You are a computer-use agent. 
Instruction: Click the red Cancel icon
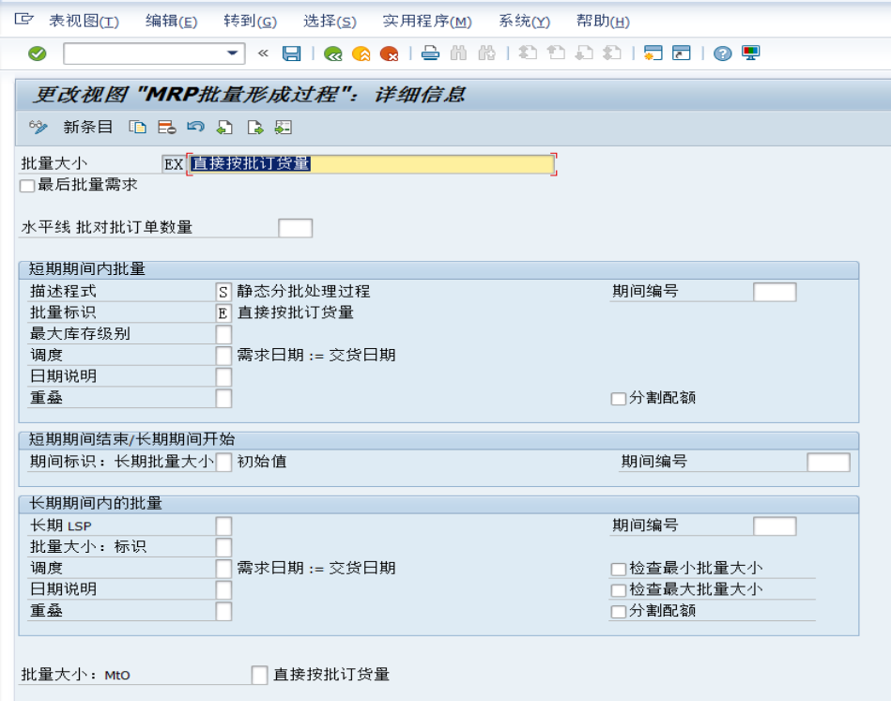point(390,54)
